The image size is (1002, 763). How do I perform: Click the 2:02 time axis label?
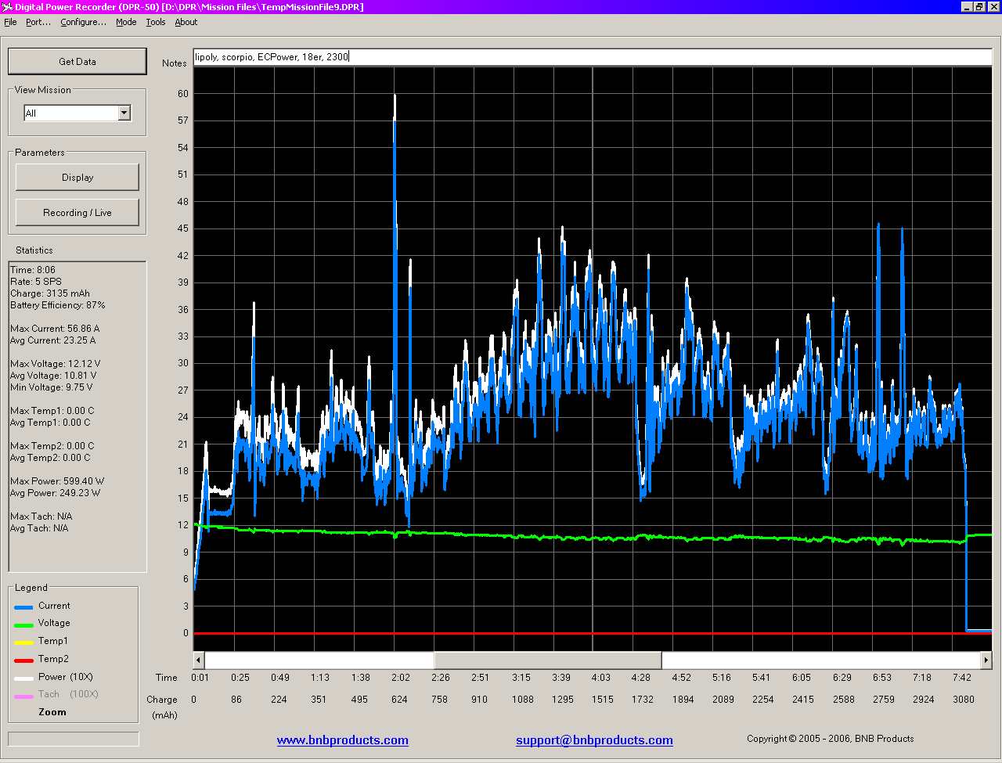[400, 677]
